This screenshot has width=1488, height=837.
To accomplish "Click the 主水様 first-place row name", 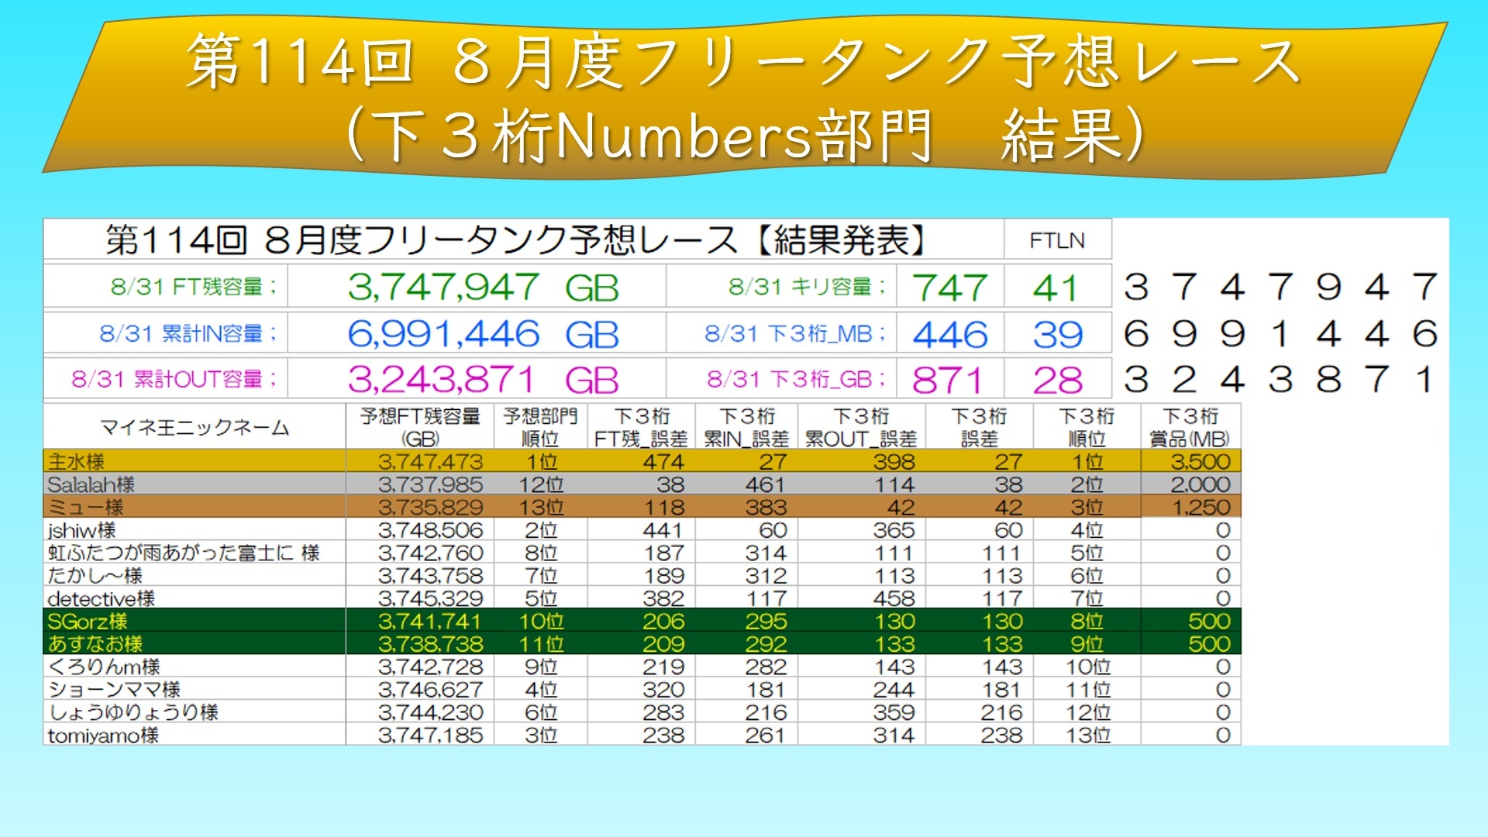I will pos(76,462).
